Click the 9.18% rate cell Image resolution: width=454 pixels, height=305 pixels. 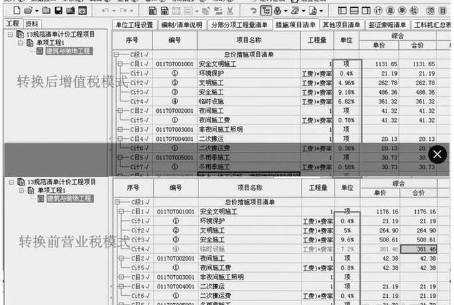click(346, 92)
